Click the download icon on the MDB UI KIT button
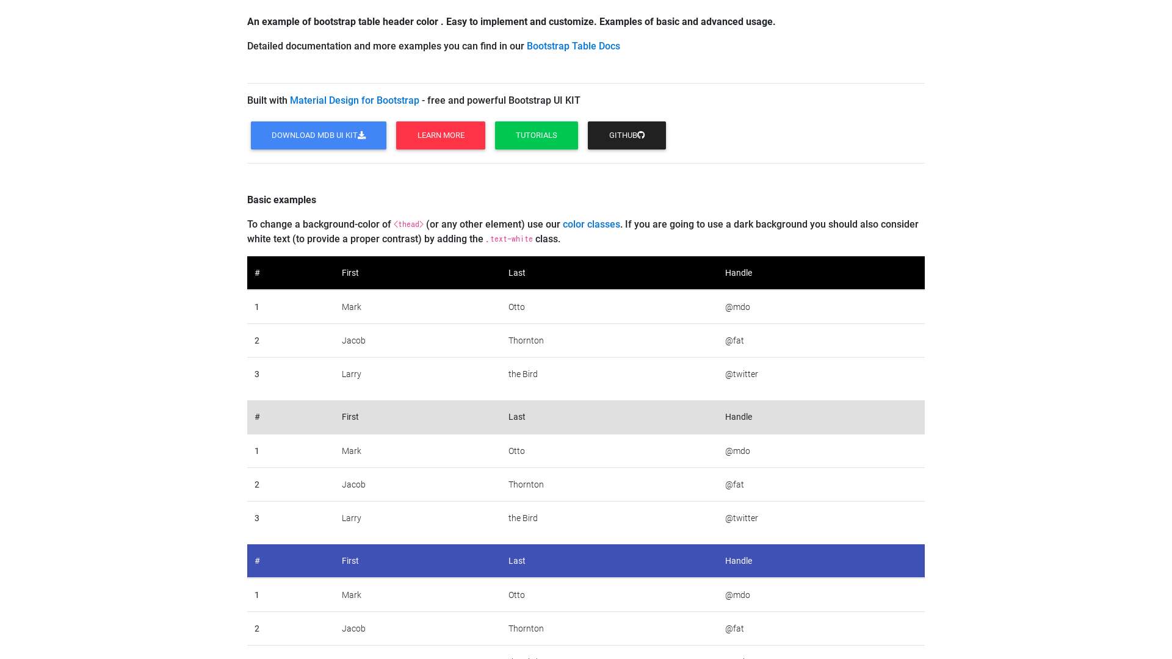This screenshot has height=659, width=1172. (x=361, y=135)
